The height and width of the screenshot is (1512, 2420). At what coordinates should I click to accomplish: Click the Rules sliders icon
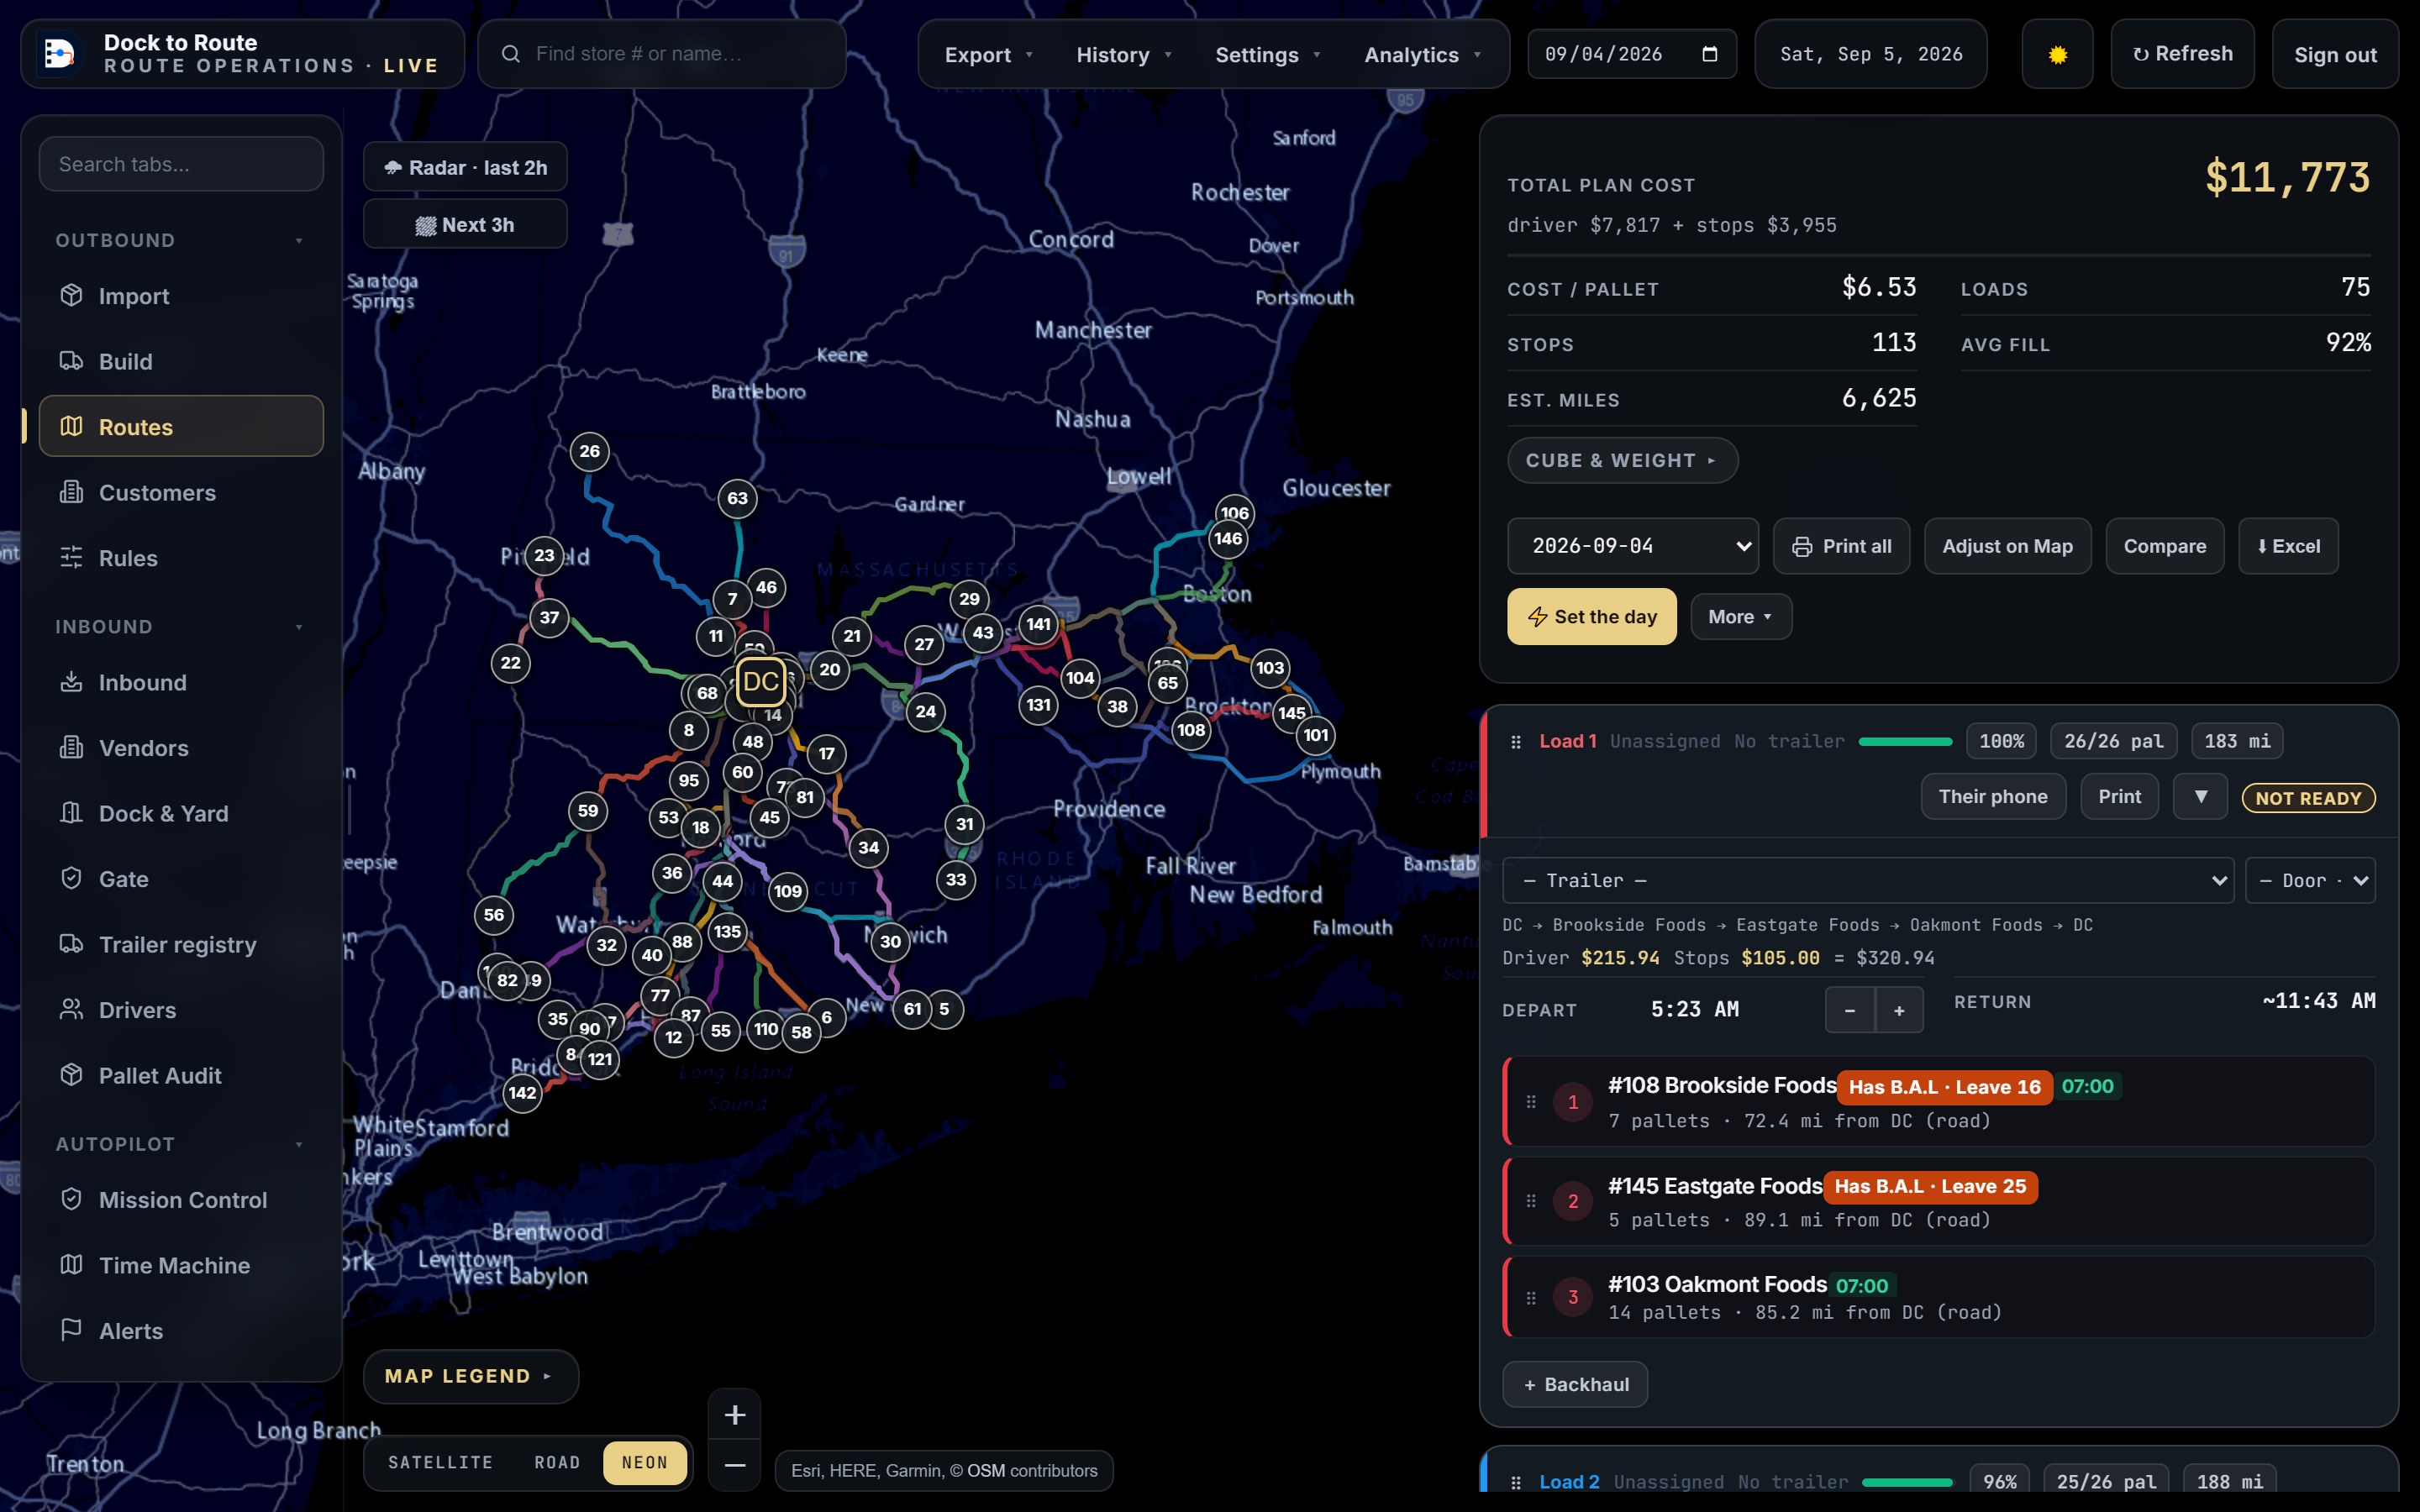[x=71, y=557]
